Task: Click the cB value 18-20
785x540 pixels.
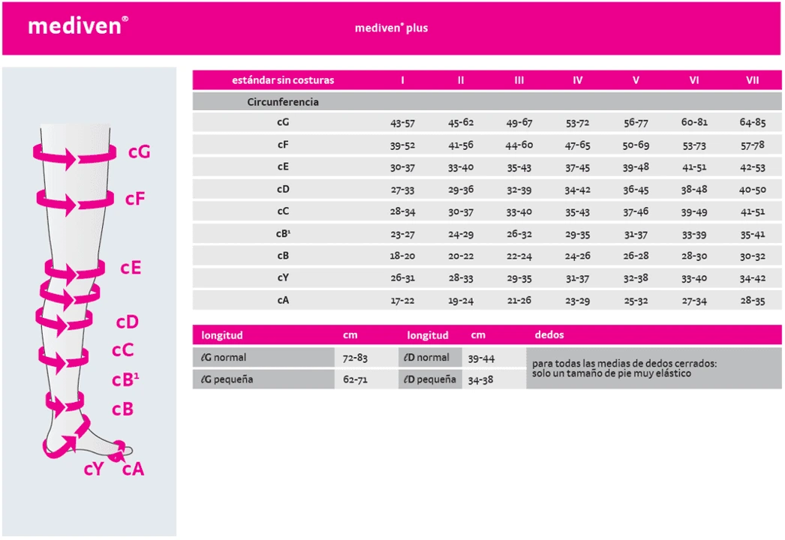Action: (x=402, y=256)
